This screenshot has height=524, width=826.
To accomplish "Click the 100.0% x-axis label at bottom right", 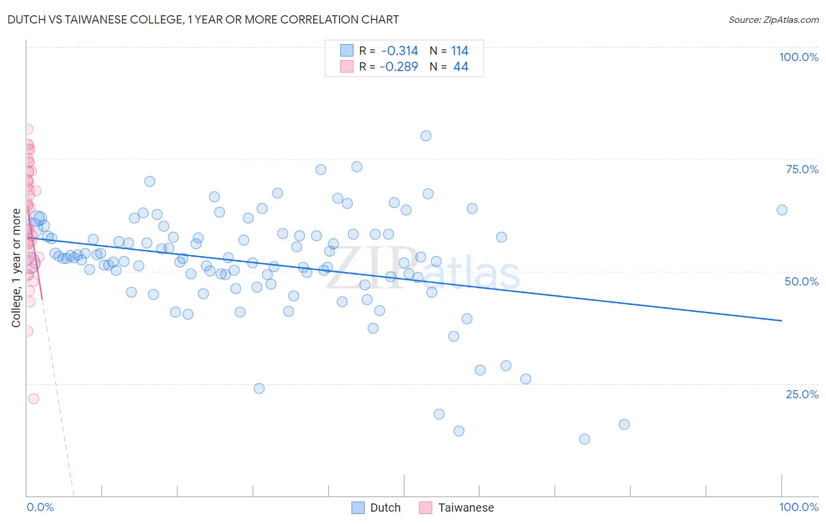I will point(798,507).
